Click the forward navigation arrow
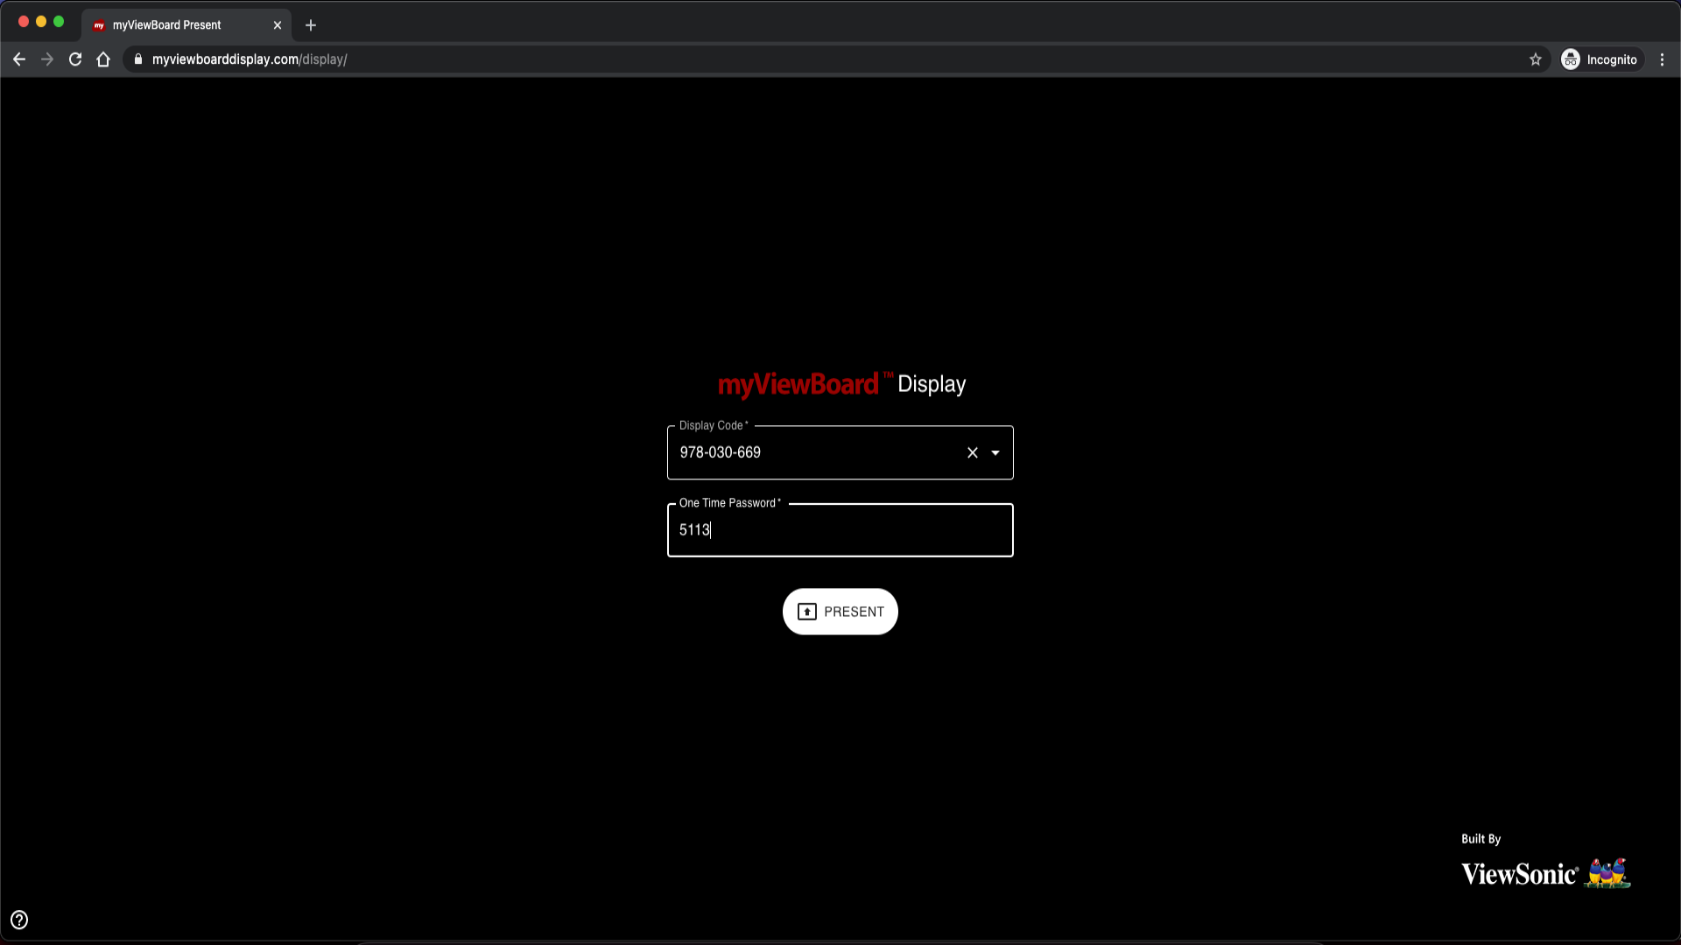Image resolution: width=1681 pixels, height=945 pixels. click(47, 59)
